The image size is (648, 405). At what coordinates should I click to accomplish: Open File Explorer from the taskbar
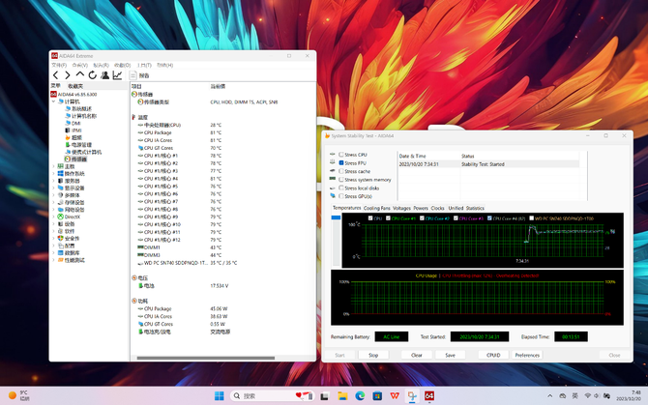pyautogui.click(x=342, y=396)
